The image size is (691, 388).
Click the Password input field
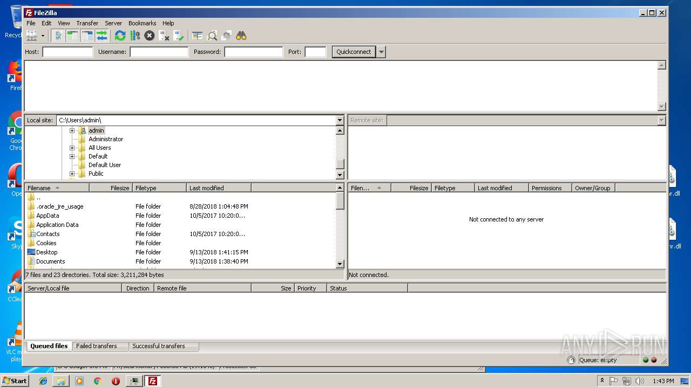pyautogui.click(x=253, y=52)
